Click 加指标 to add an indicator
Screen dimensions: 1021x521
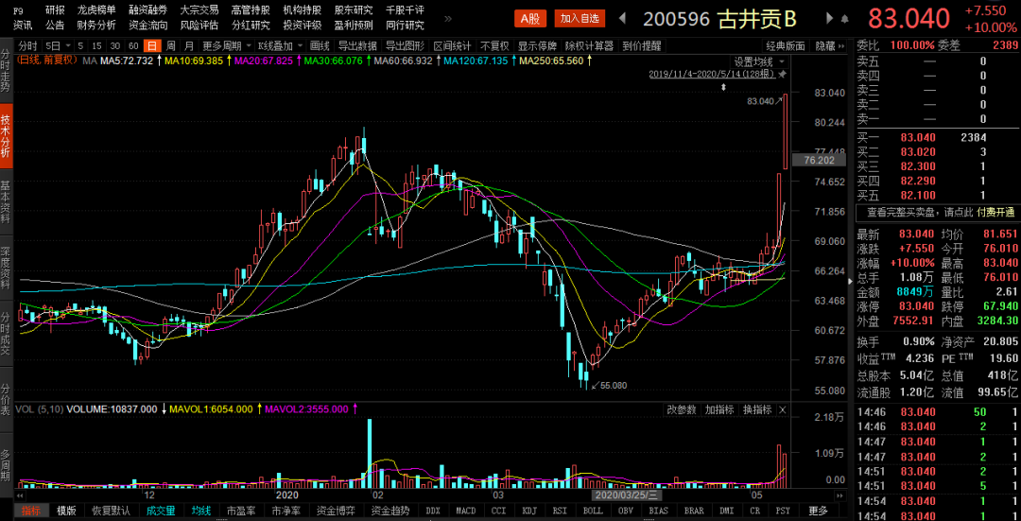(719, 409)
